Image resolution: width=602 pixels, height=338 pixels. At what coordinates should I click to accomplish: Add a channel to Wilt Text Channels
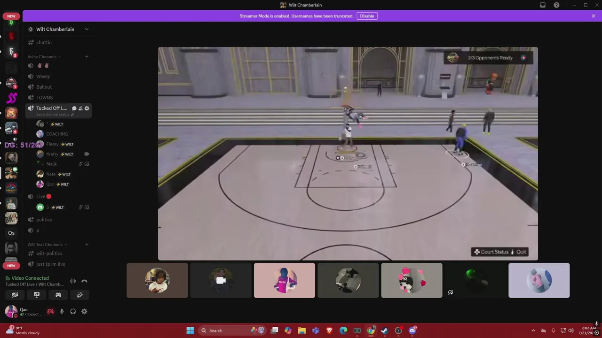(x=87, y=245)
